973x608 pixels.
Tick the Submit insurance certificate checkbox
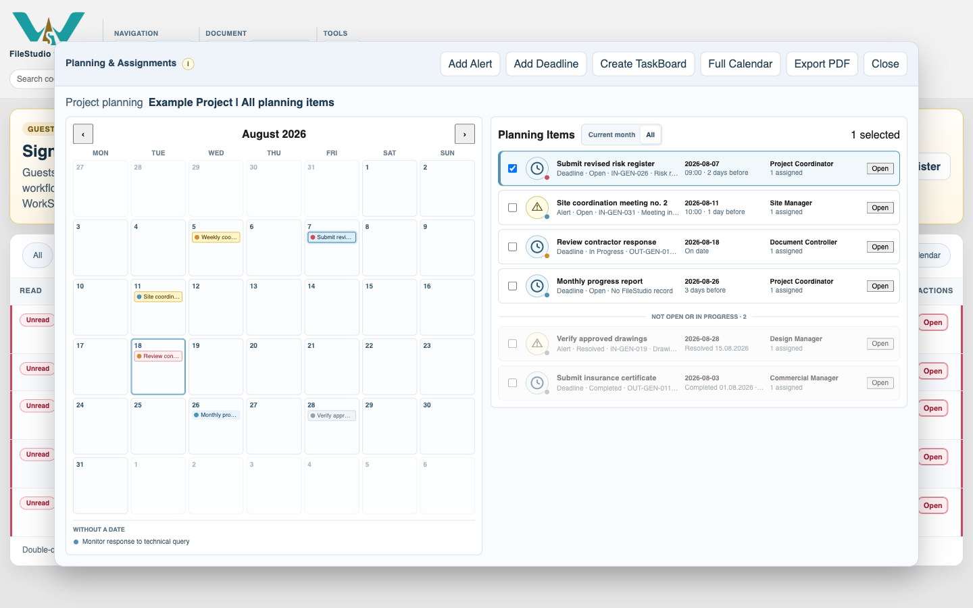pos(512,383)
